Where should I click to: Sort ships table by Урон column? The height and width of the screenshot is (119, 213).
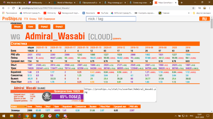click(x=58, y=107)
